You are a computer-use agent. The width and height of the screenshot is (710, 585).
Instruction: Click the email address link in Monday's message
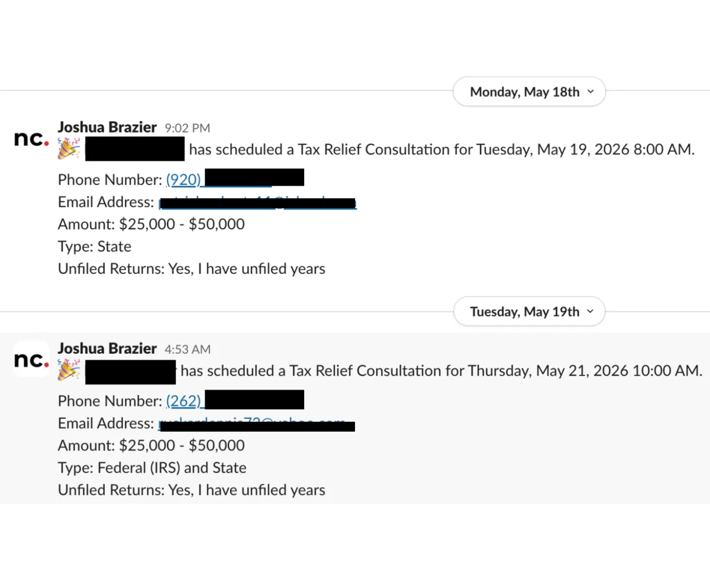(x=257, y=202)
